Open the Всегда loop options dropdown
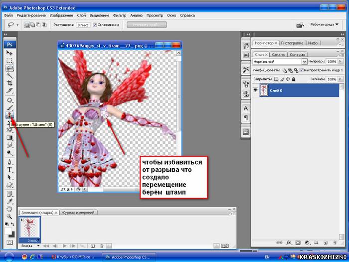Viewport: 349px width, 262px height. pyautogui.click(x=30, y=246)
